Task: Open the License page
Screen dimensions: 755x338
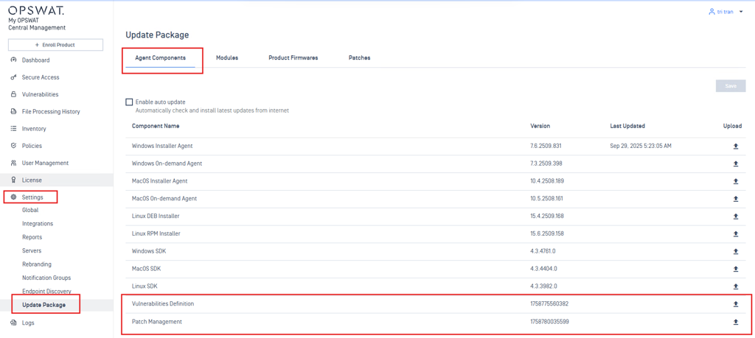Action: [x=32, y=180]
